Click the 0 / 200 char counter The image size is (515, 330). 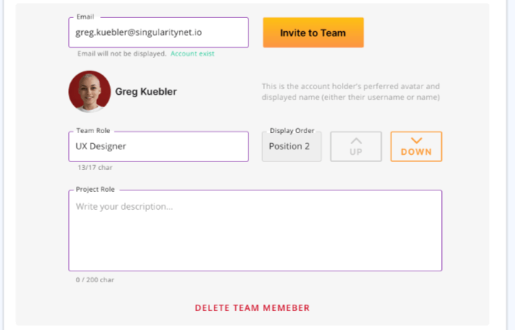tap(96, 279)
